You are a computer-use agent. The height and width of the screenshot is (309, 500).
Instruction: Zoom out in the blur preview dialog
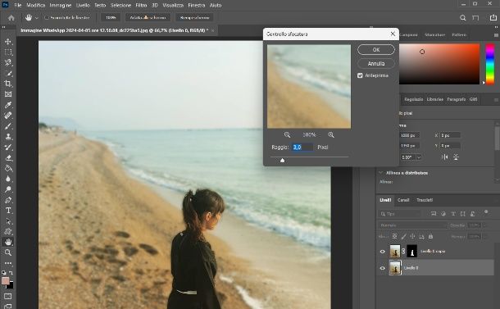click(x=288, y=135)
